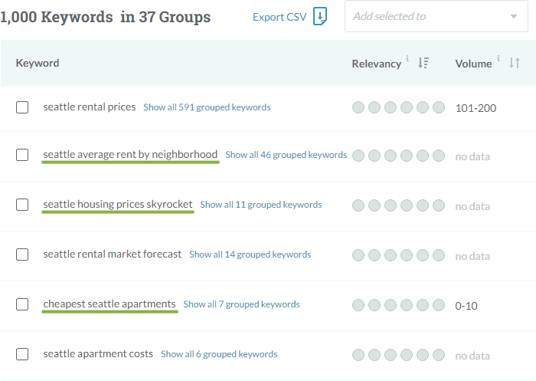Screen dimensions: 536x381
Task: Sort by Volume using the arrows icon
Action: [515, 64]
